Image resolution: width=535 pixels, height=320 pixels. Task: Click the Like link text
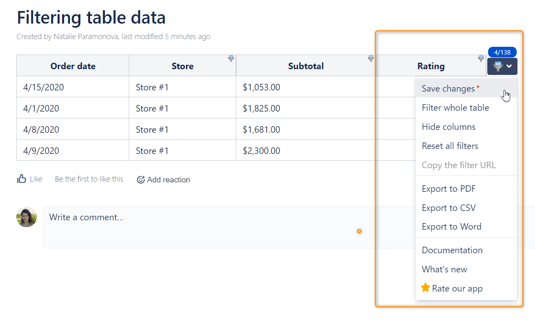(36, 179)
